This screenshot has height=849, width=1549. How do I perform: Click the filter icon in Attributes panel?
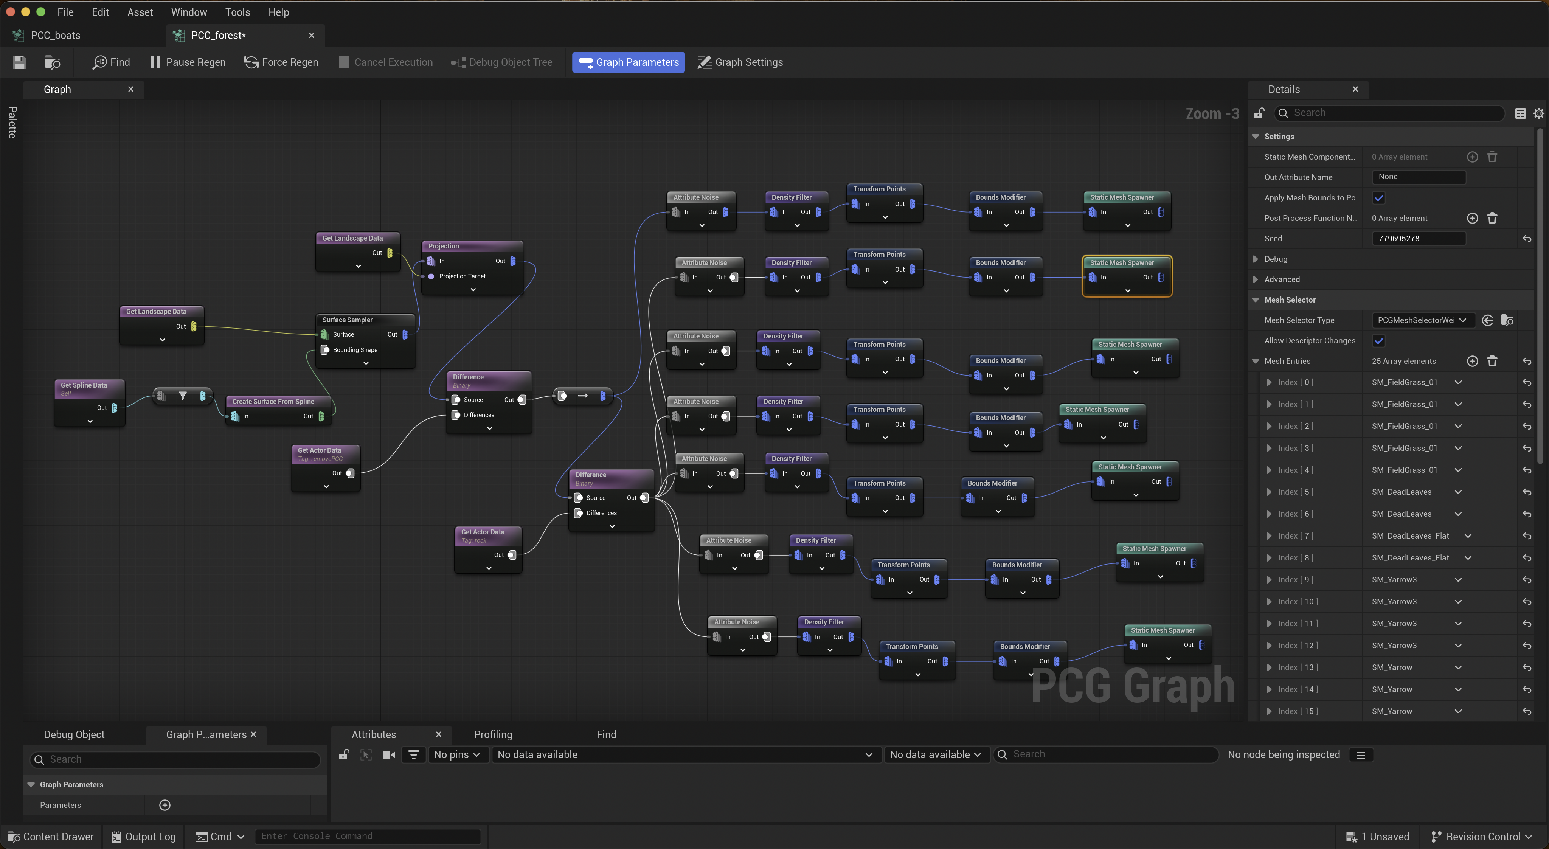point(413,754)
